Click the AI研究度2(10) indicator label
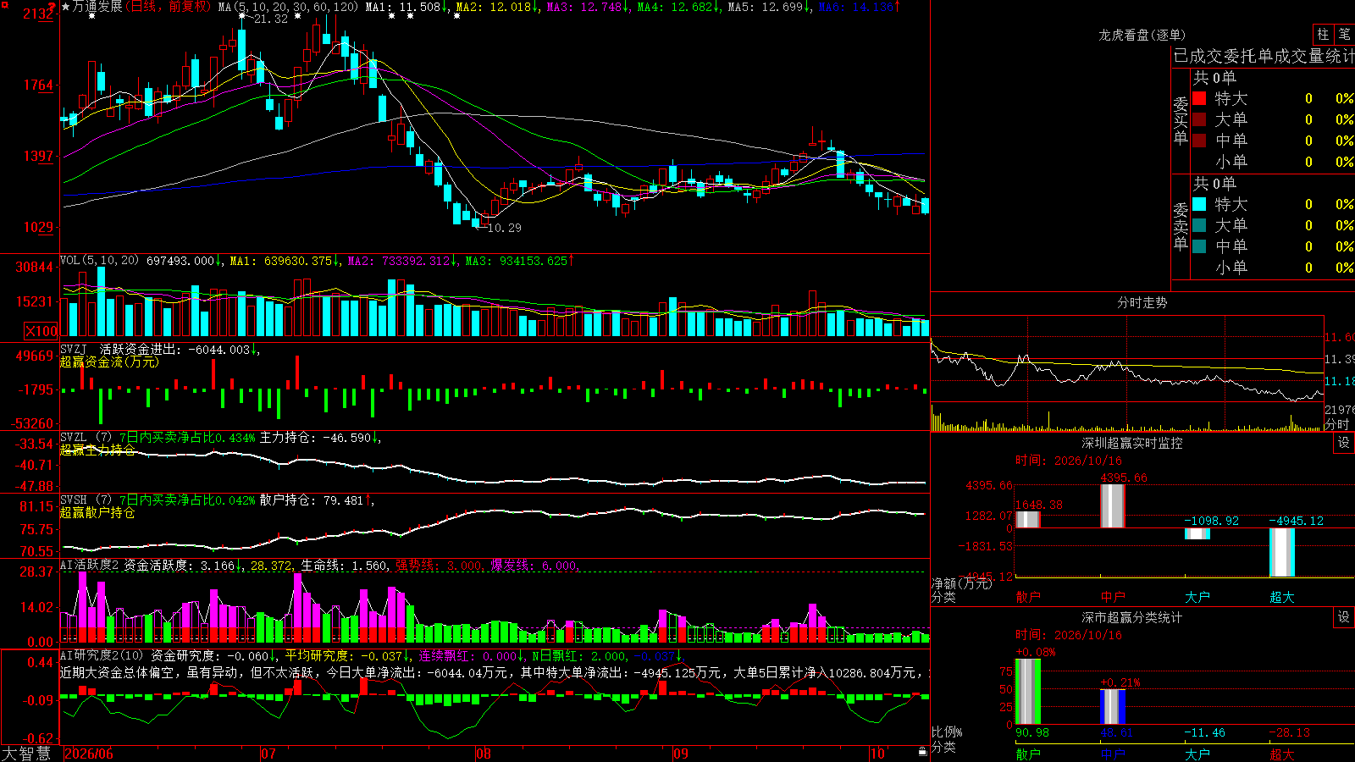The width and height of the screenshot is (1355, 762). (102, 655)
